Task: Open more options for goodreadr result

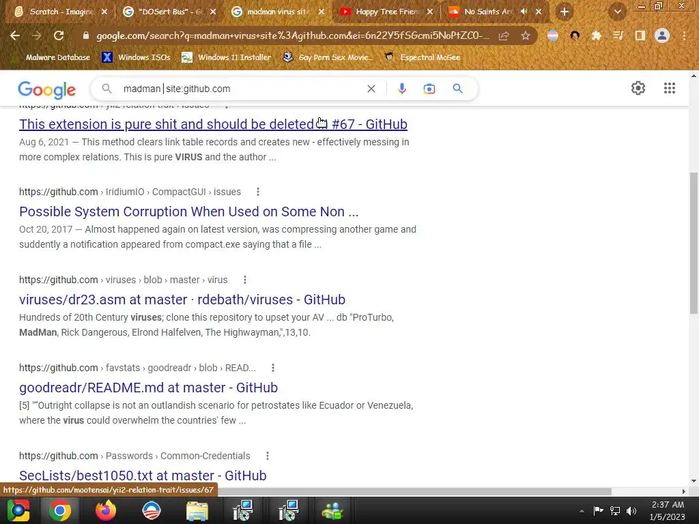Action: click(x=273, y=368)
